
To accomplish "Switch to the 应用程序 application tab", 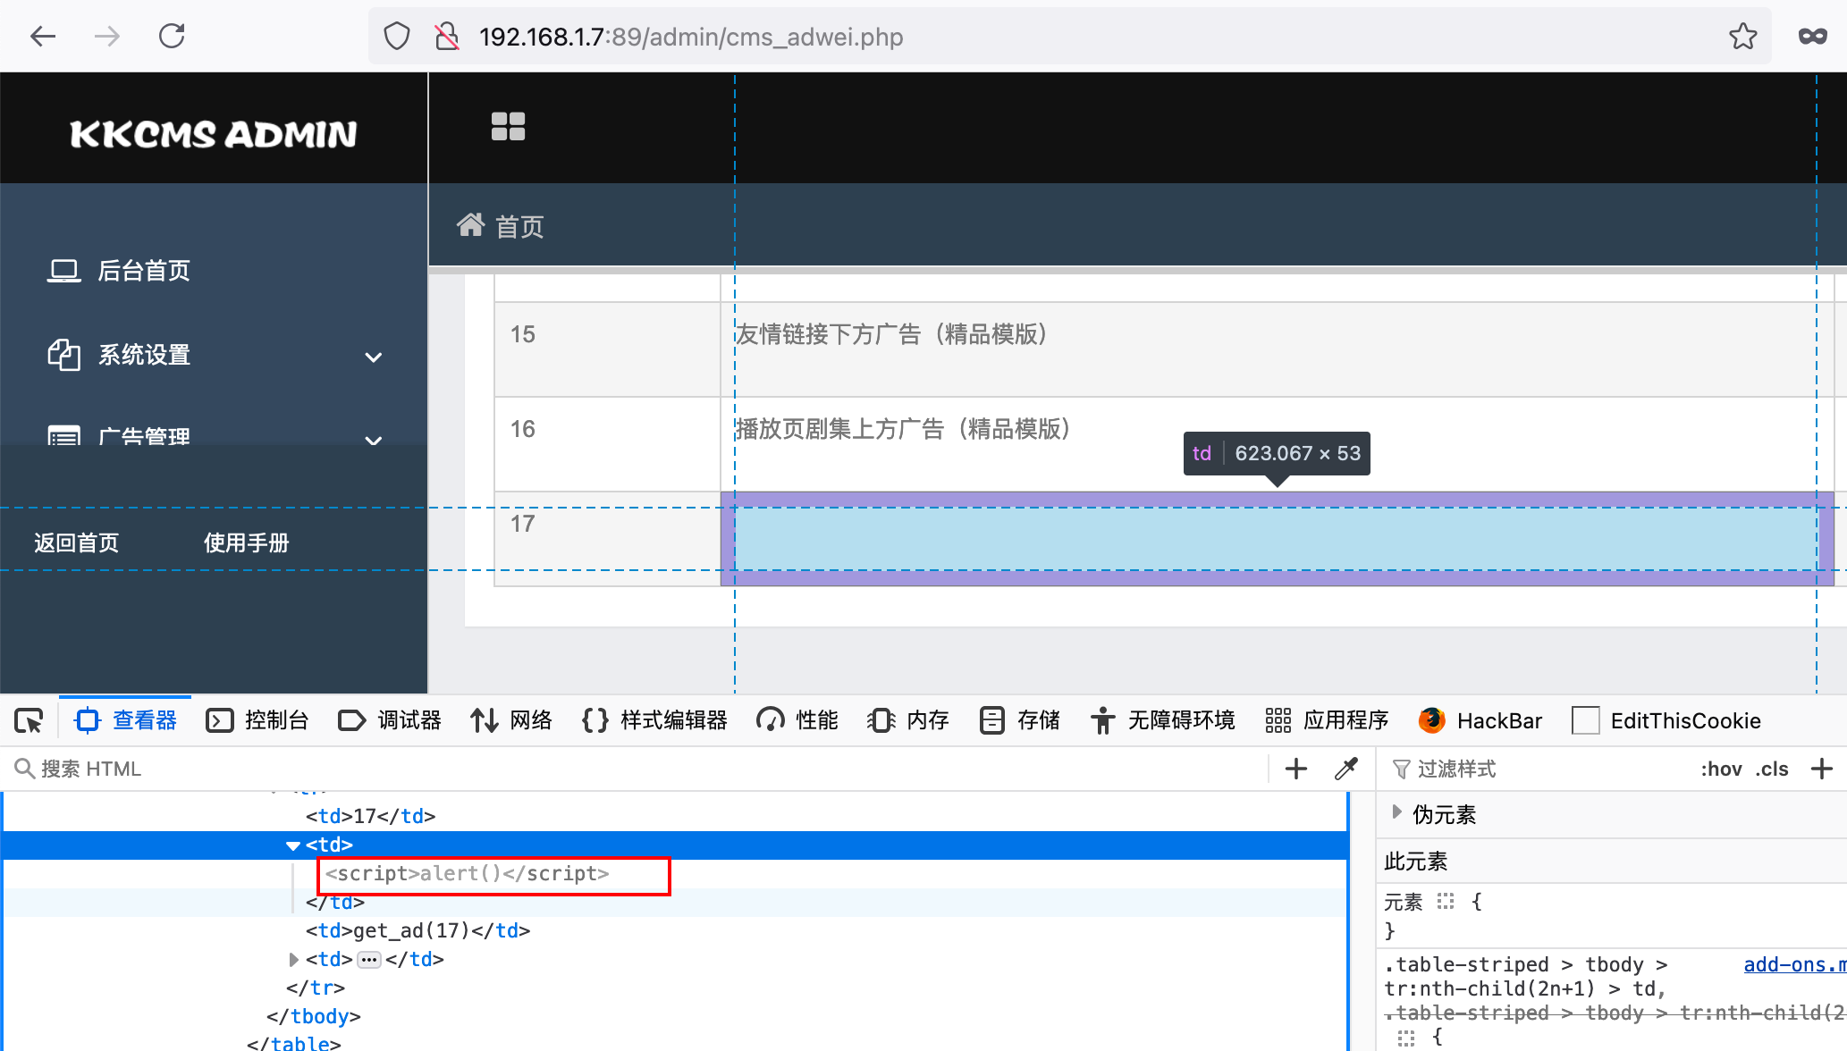I will point(1327,720).
